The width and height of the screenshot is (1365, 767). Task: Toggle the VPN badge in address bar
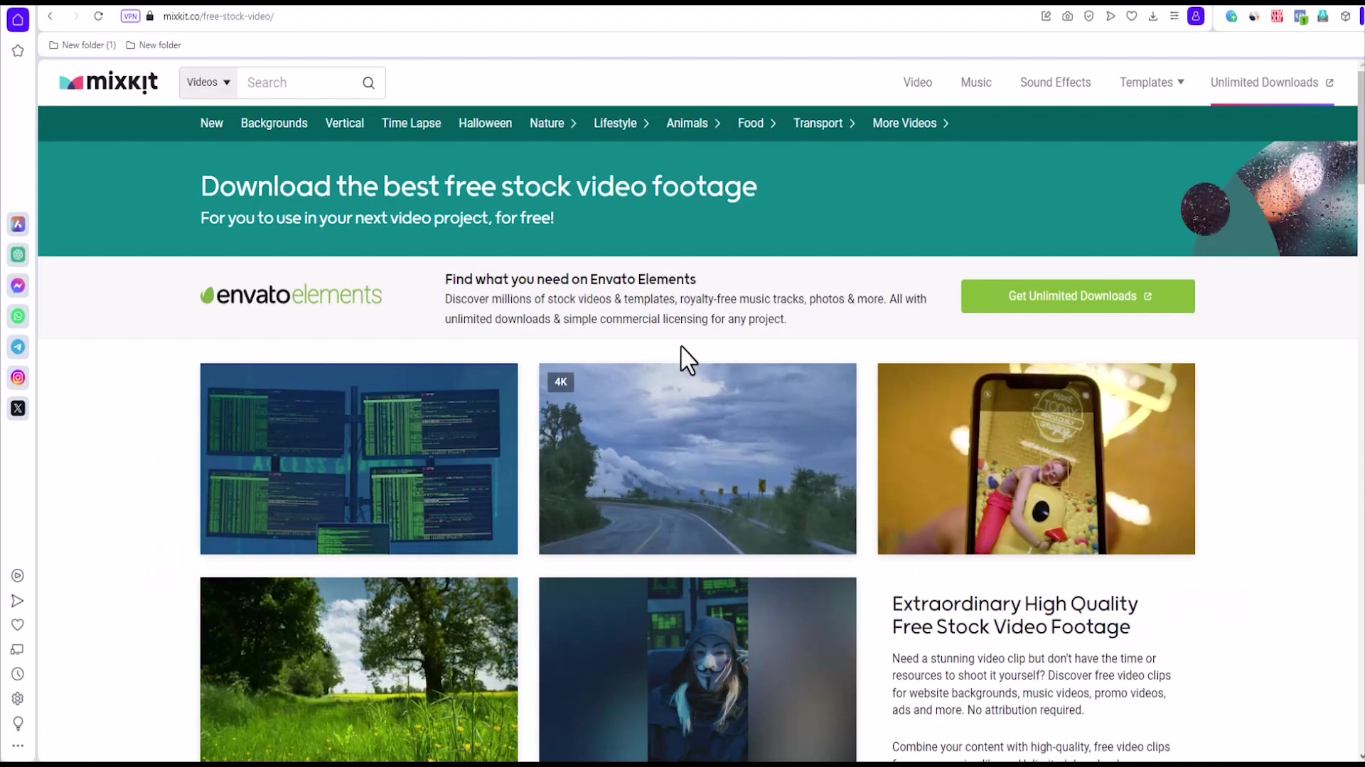coord(130,16)
